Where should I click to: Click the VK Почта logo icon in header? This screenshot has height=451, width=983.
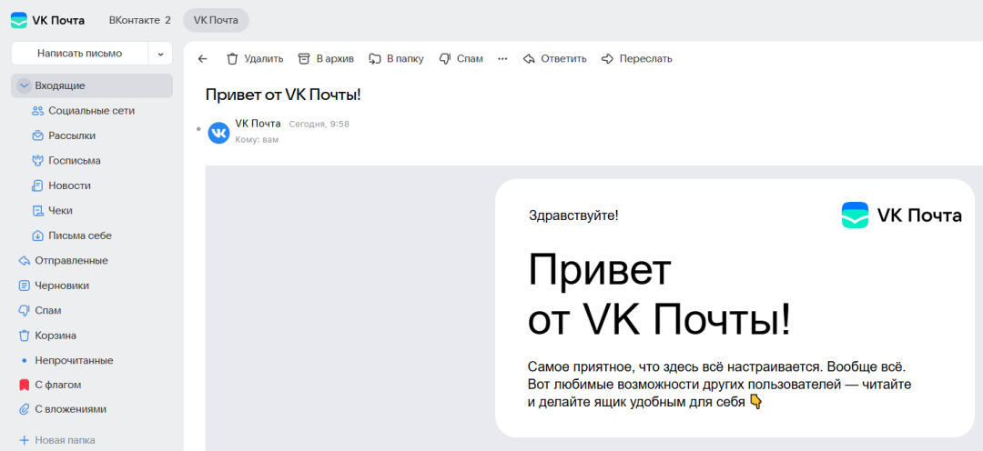tap(19, 20)
